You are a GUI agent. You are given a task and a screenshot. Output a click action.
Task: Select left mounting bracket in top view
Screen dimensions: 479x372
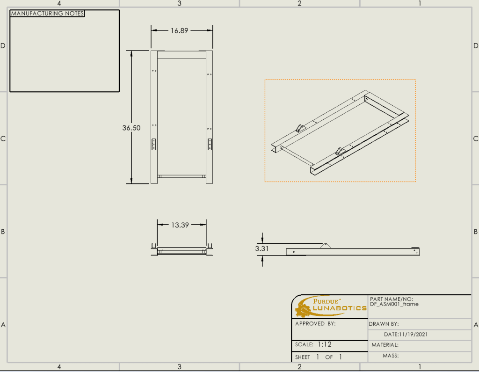[x=154, y=145]
